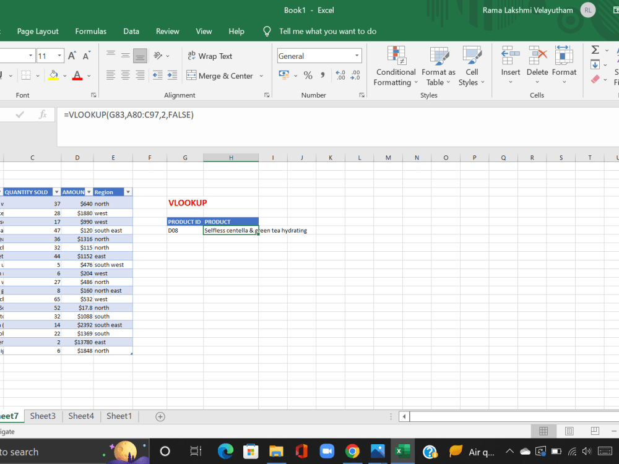Viewport: 619px width, 464px height.
Task: Click the AutoSum sigma icon
Action: 594,51
